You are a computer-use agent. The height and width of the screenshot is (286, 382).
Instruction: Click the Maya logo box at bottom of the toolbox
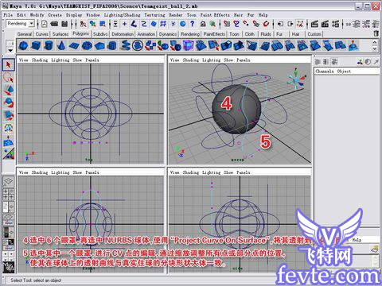(x=9, y=267)
